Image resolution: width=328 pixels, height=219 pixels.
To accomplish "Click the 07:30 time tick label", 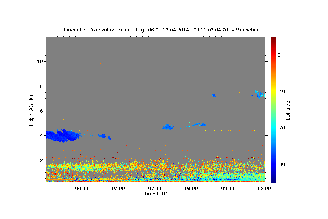I will click(x=155, y=188).
